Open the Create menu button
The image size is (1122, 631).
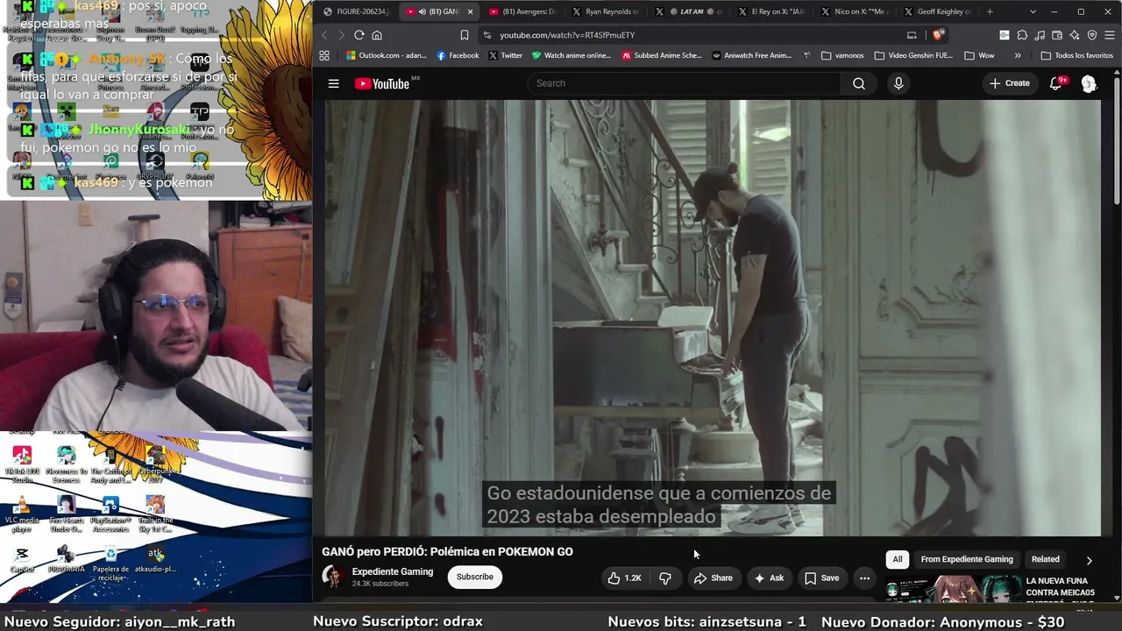coord(1009,83)
